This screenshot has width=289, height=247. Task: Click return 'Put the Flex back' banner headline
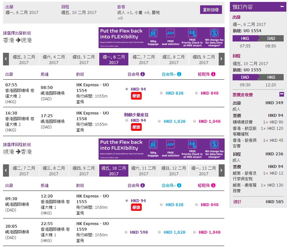(x=121, y=145)
